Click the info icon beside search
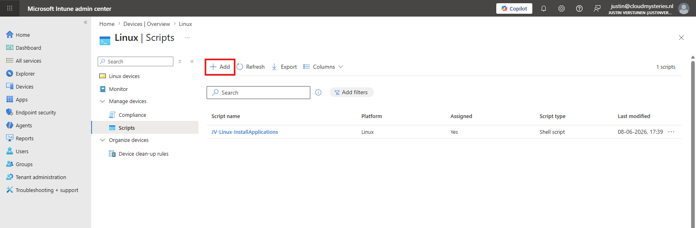 pos(318,93)
